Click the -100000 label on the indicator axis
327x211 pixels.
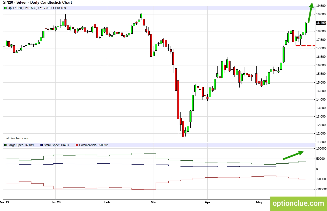[320, 189]
